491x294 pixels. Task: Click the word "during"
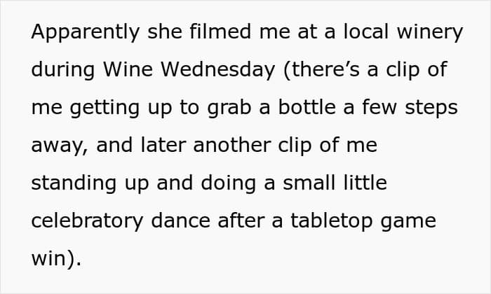tap(62, 70)
